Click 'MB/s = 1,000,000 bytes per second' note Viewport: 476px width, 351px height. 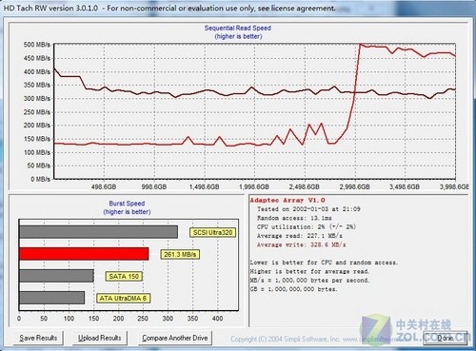click(x=309, y=281)
